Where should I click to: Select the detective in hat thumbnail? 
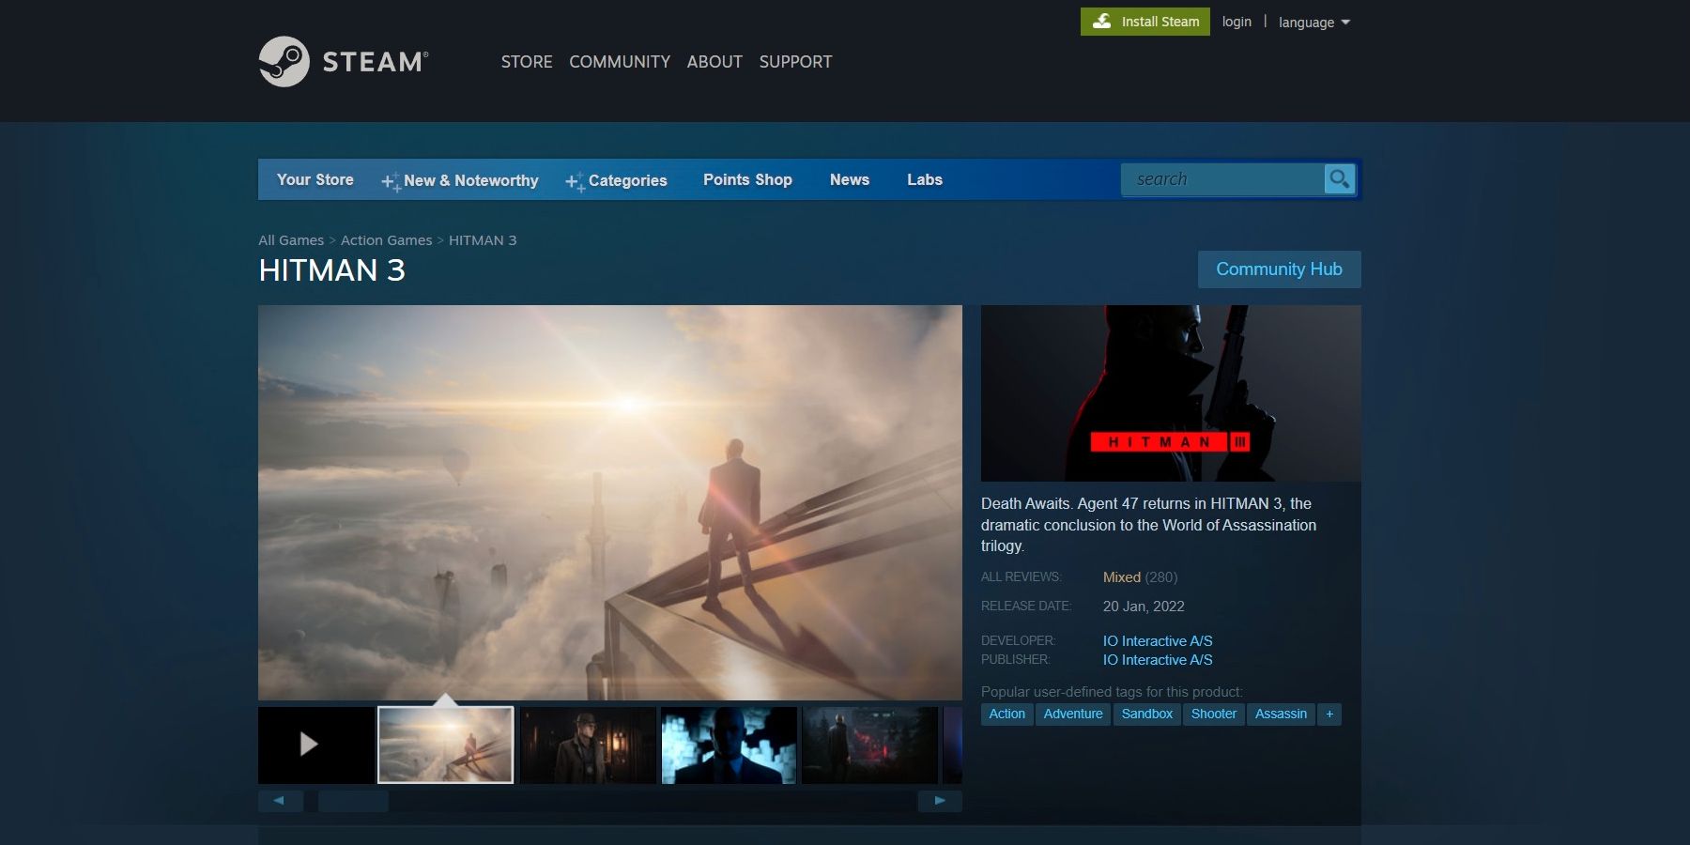588,745
